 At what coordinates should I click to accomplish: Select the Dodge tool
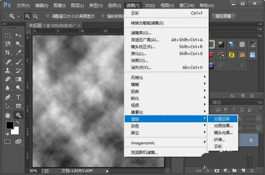tap(18, 88)
